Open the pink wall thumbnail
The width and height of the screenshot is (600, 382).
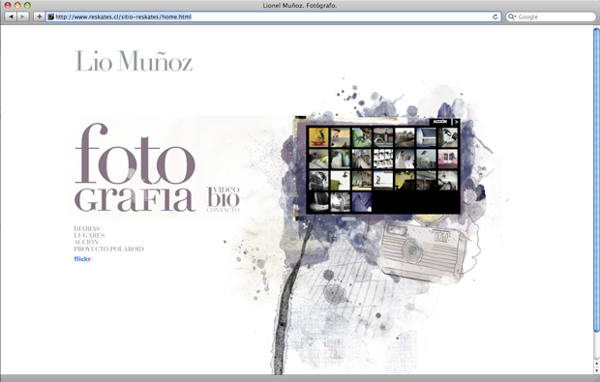[x=448, y=159]
